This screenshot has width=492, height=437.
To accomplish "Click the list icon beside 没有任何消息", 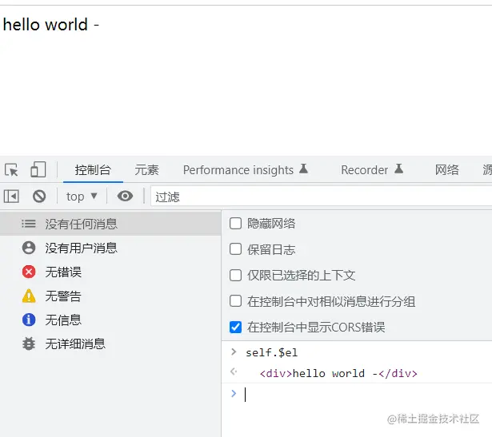I will [x=29, y=224].
